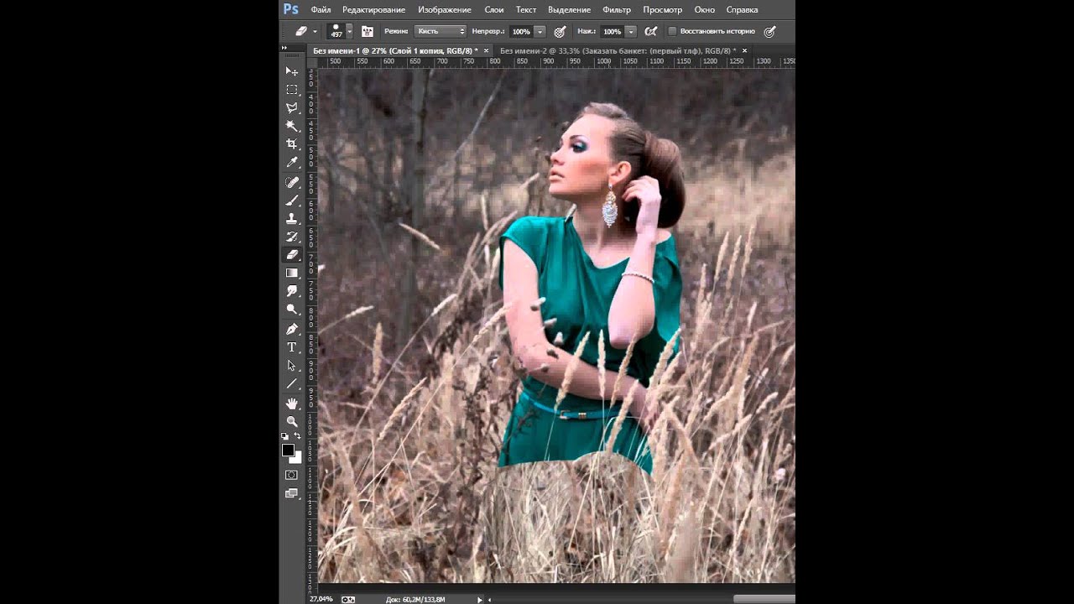Open the Наж. flow slider dropdown arrow
The height and width of the screenshot is (604, 1074).
[631, 31]
